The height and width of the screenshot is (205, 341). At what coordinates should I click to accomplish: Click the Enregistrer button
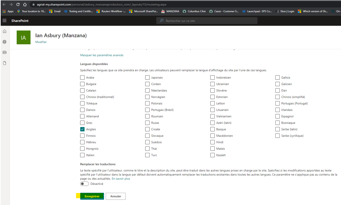[x=92, y=196]
